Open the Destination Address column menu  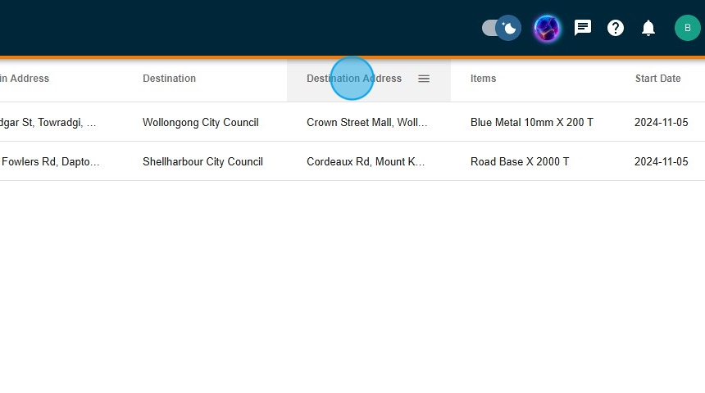click(424, 79)
